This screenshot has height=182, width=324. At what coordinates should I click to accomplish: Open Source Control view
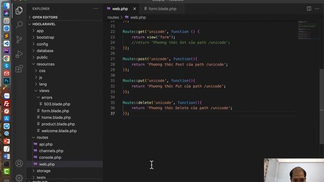click(x=19, y=39)
